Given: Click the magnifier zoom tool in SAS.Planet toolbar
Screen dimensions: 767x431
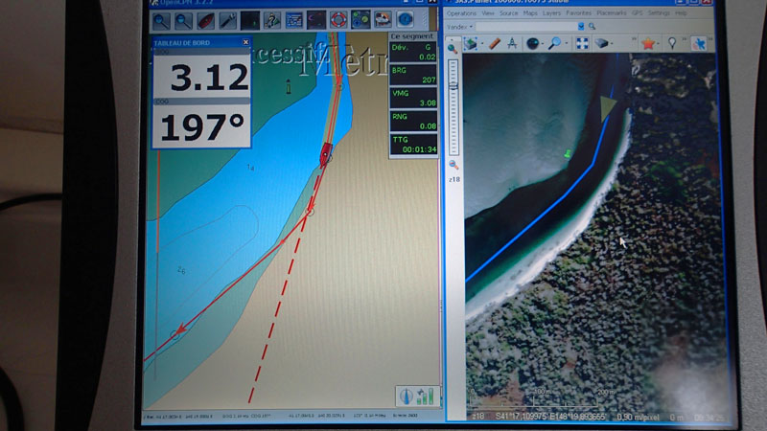Looking at the screenshot, I should click(x=554, y=43).
